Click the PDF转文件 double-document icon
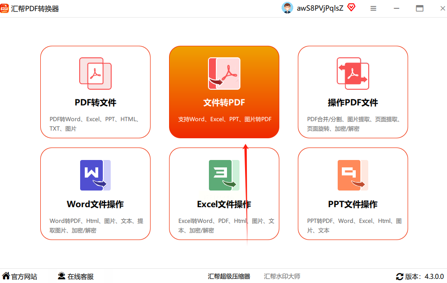This screenshot has width=447, height=283. [95, 74]
